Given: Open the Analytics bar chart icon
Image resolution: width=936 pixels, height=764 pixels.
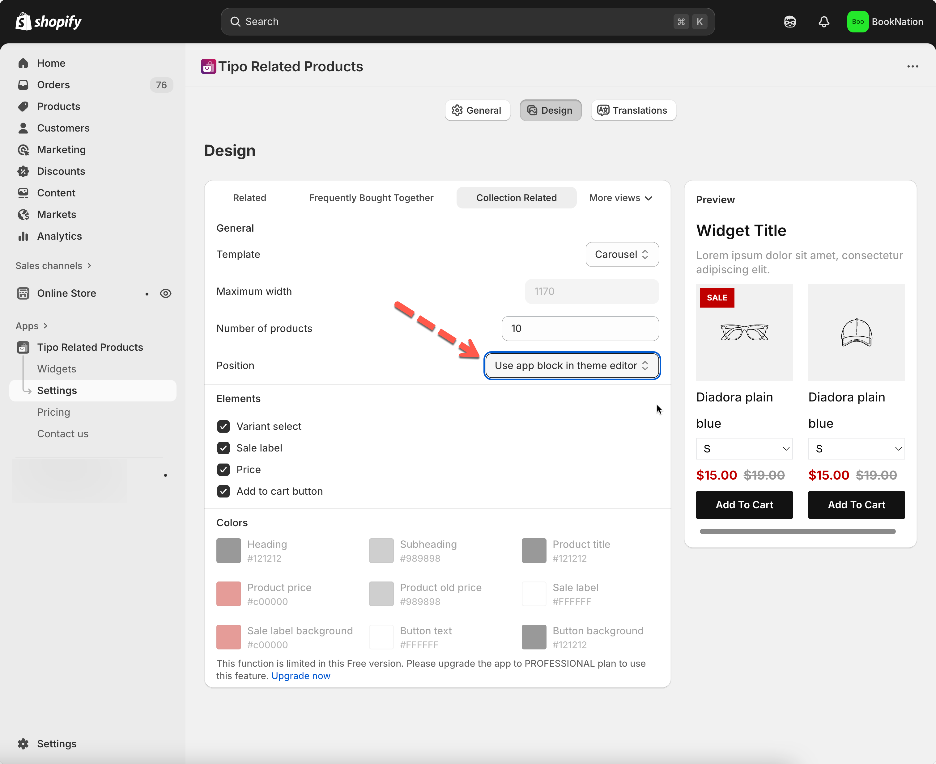Looking at the screenshot, I should [23, 236].
